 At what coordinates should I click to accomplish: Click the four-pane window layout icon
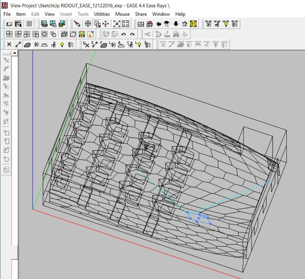(x=141, y=24)
